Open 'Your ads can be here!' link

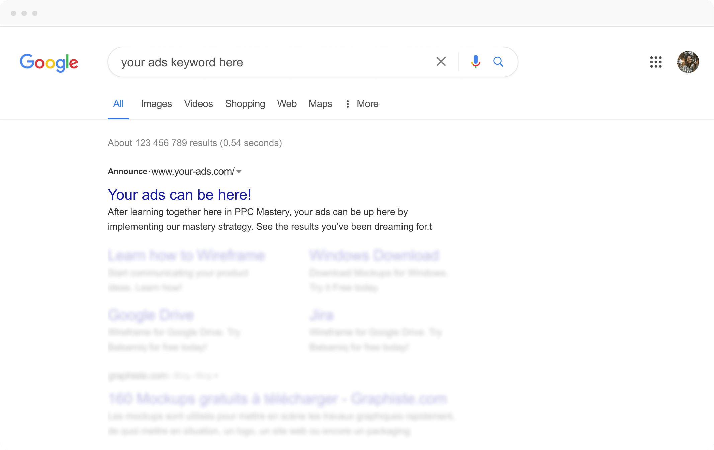[179, 195]
